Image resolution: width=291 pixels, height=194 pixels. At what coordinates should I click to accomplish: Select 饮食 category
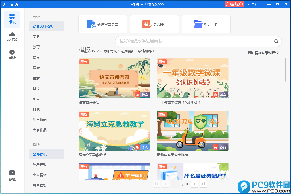pyautogui.click(x=36, y=57)
